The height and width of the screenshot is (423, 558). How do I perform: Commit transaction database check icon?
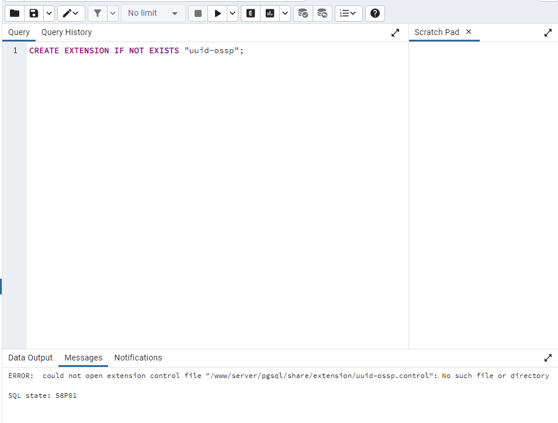pos(303,13)
